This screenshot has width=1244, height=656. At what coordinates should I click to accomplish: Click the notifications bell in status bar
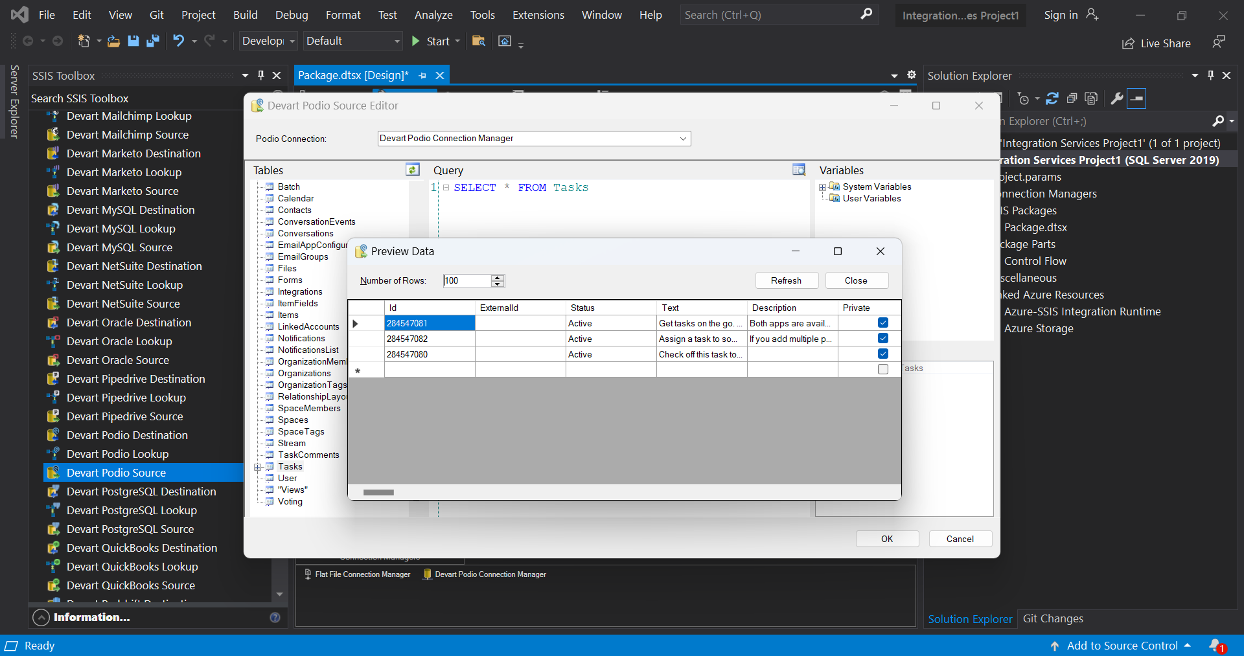pos(1216,646)
